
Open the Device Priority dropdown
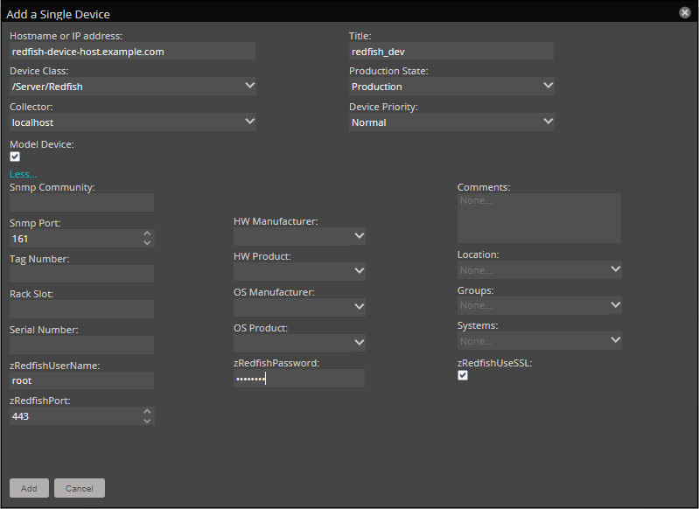point(549,122)
